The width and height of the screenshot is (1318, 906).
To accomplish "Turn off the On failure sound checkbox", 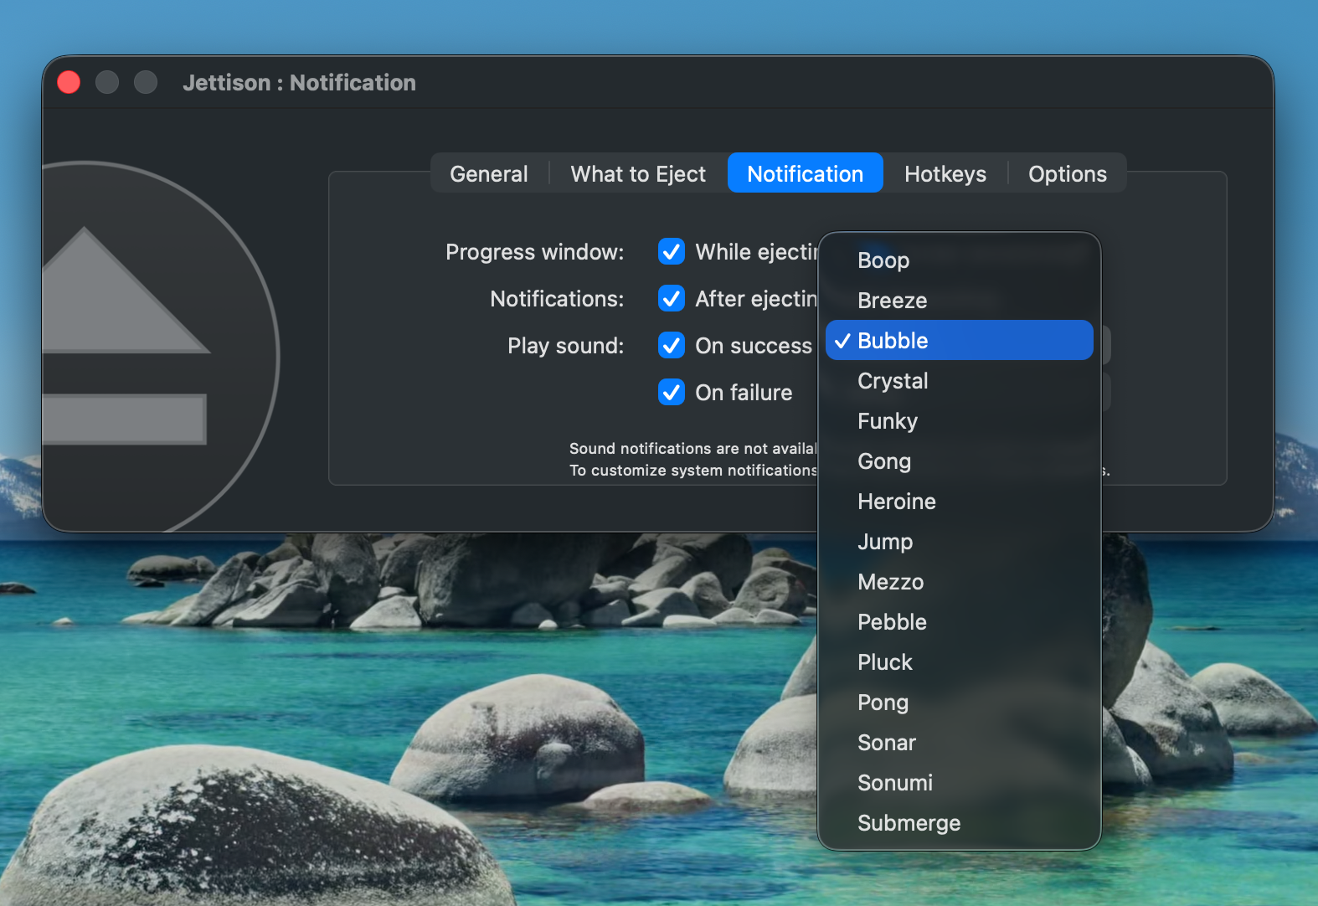I will 672,392.
